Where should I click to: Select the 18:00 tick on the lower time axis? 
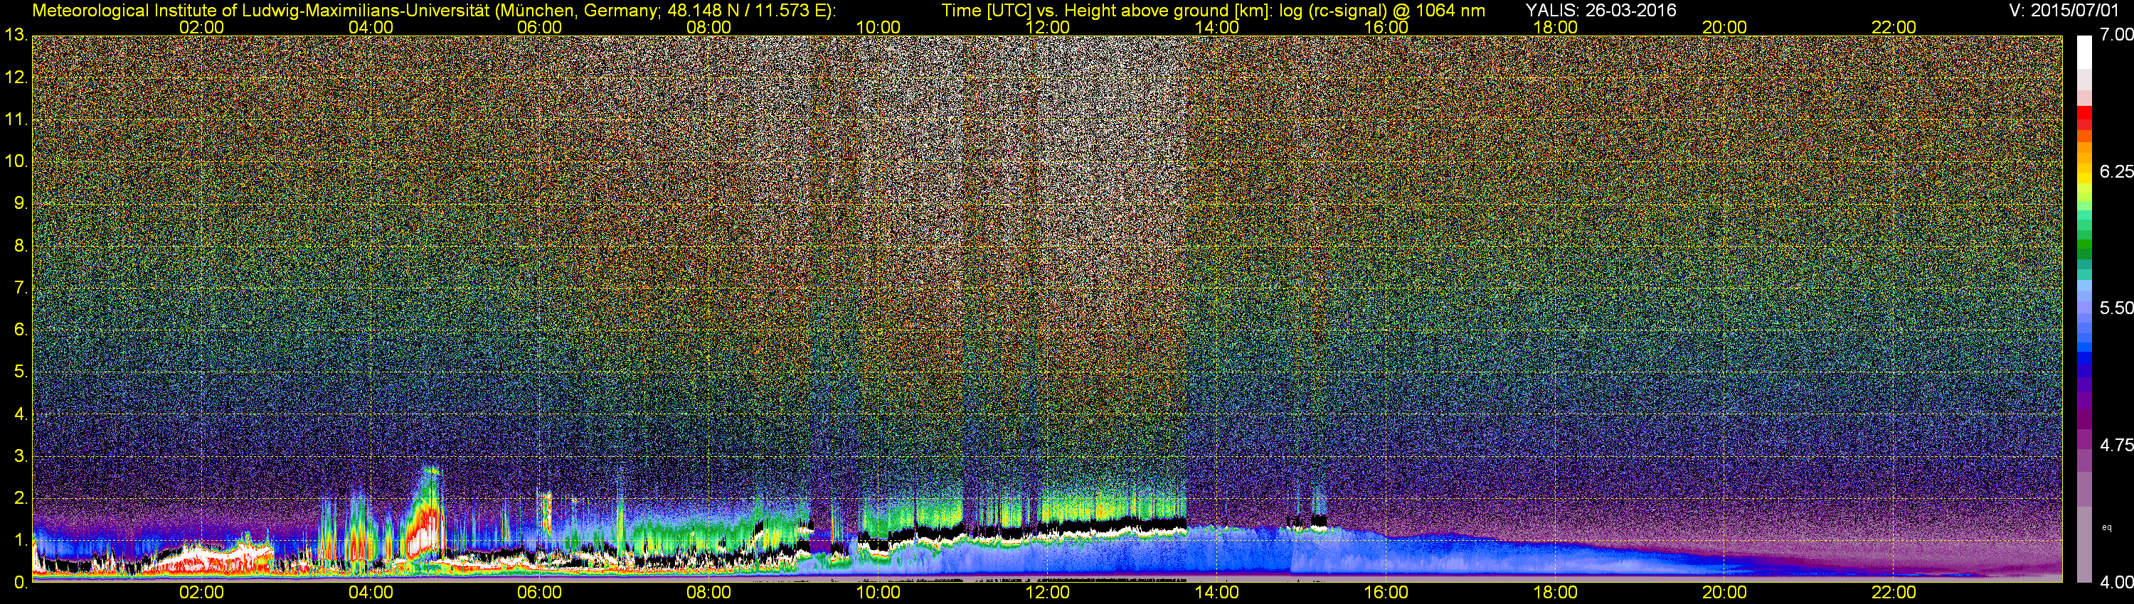pyautogui.click(x=1555, y=593)
